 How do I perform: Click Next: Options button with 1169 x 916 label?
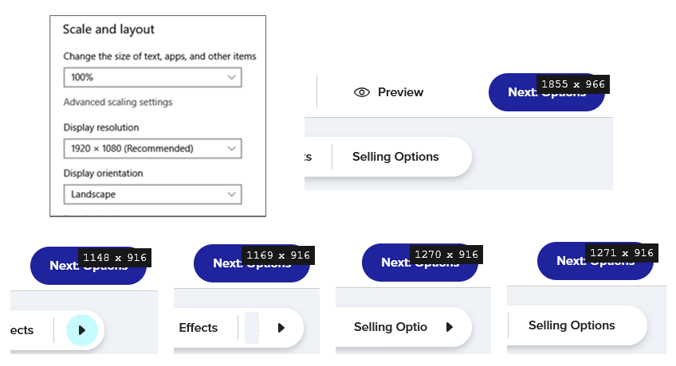coord(252,263)
